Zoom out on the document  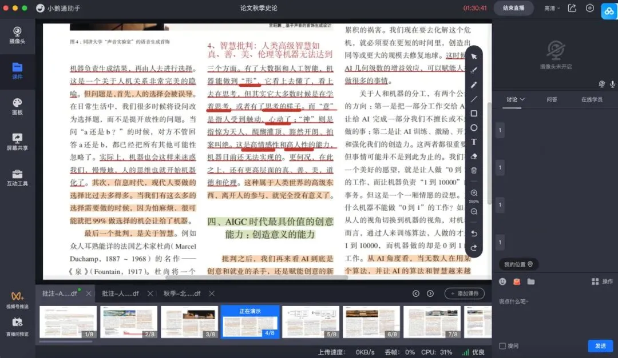coord(474,212)
